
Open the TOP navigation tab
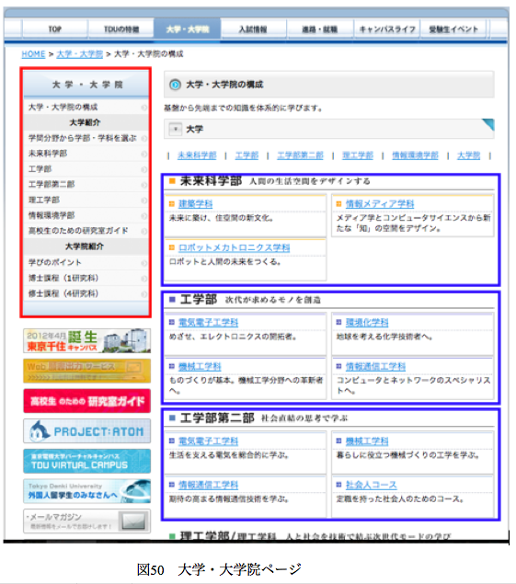pyautogui.click(x=55, y=29)
